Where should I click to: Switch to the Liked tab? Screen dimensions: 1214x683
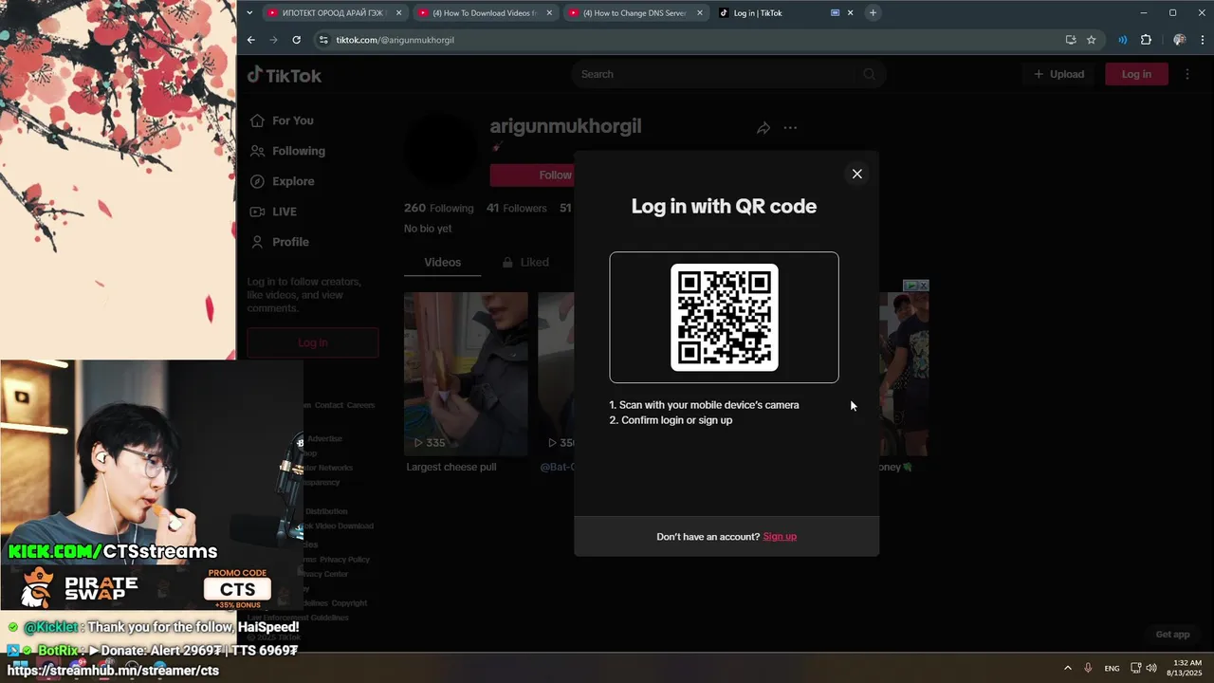pos(525,262)
